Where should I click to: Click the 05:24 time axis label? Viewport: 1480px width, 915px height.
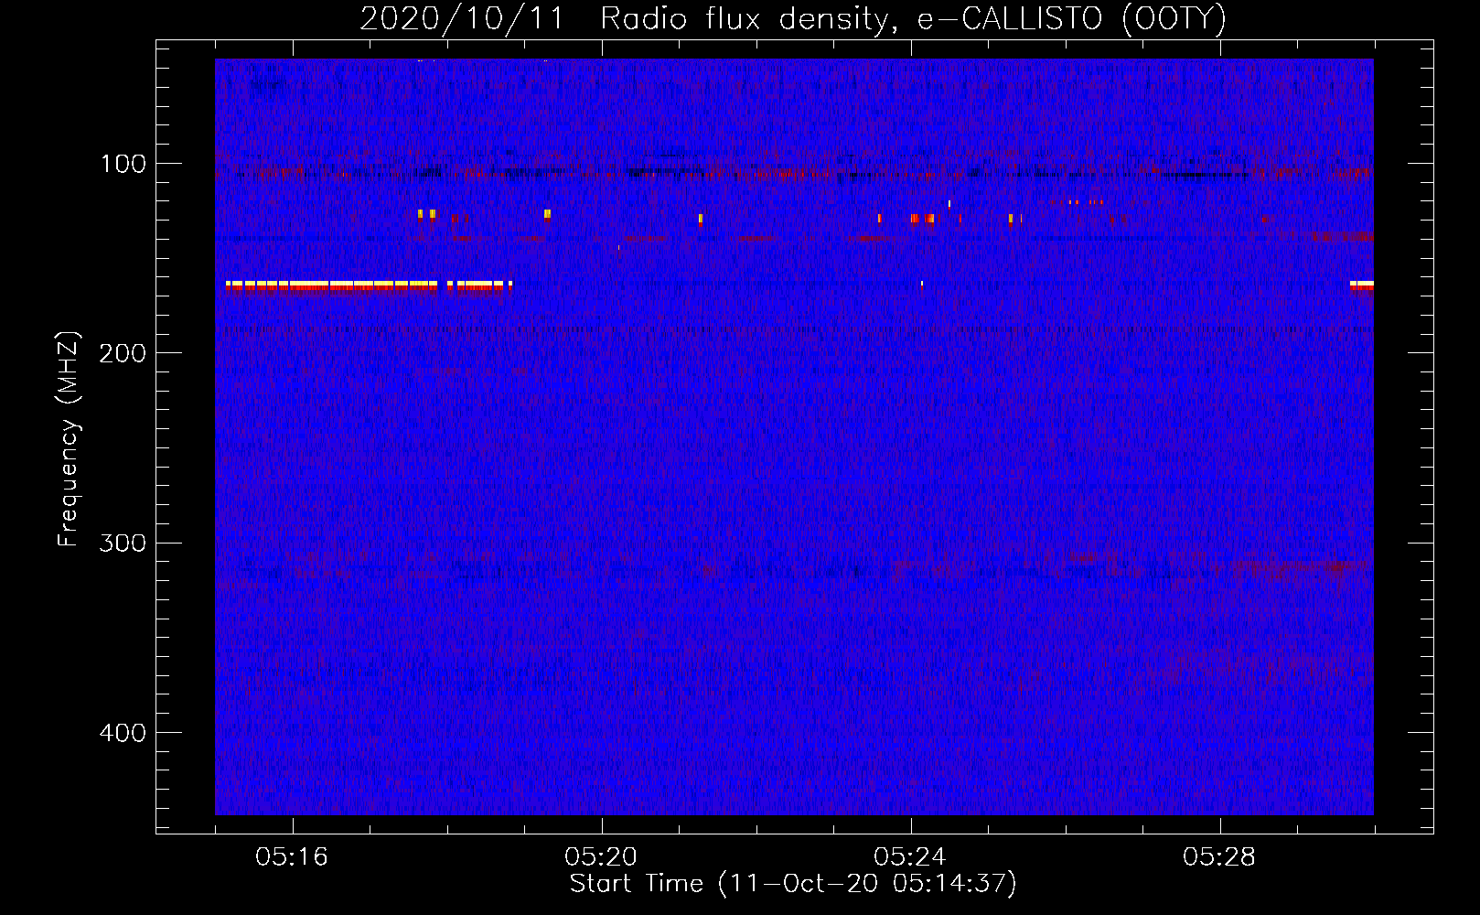(910, 857)
